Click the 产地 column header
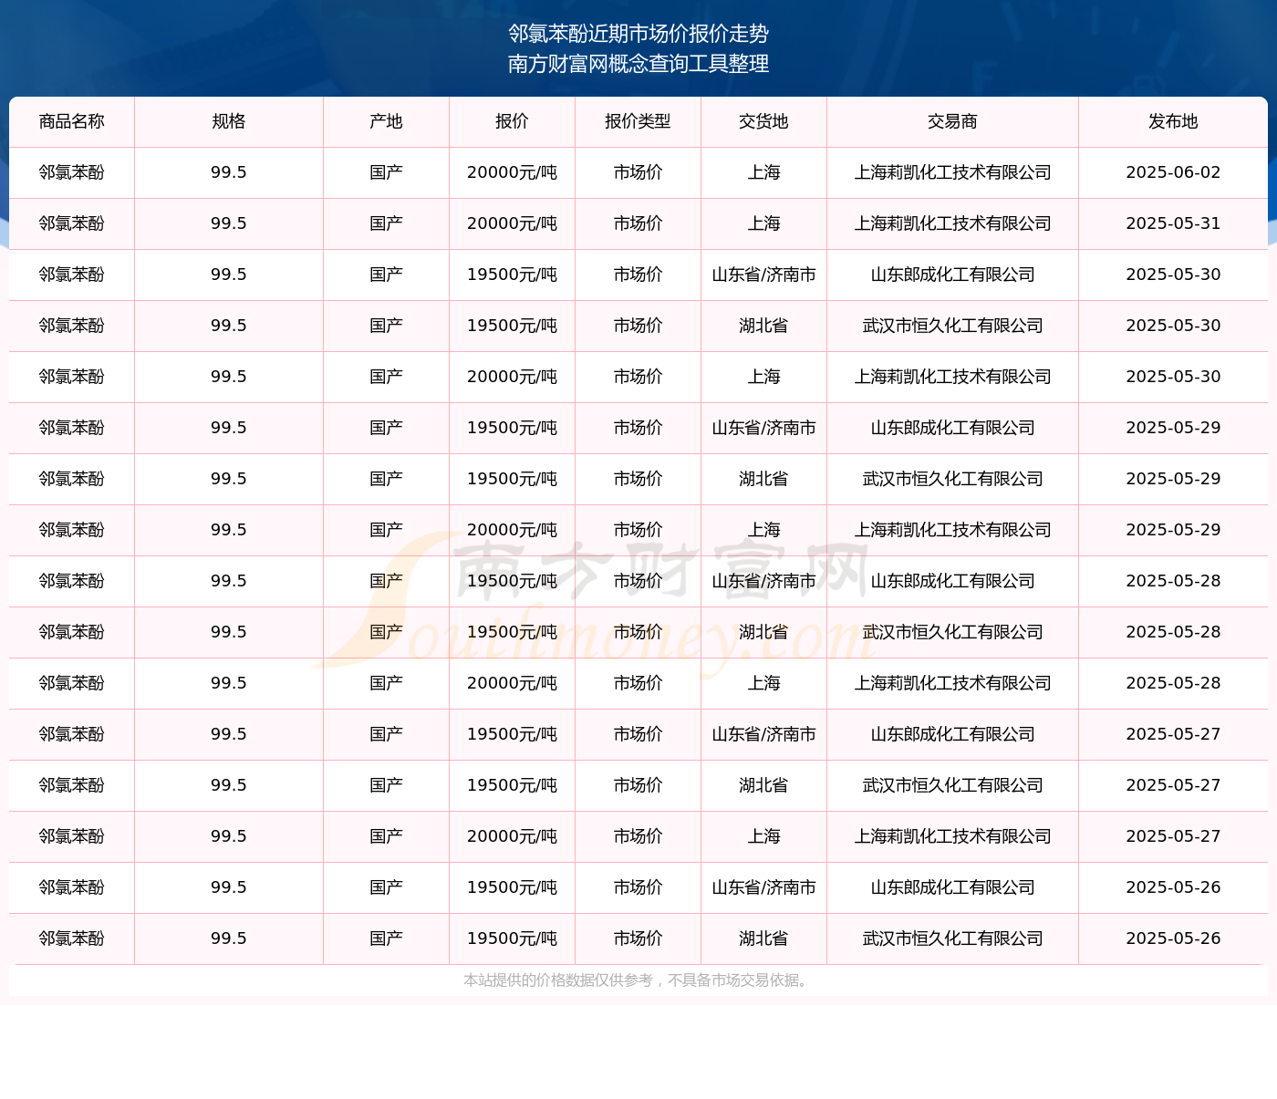1277x1099 pixels. (x=387, y=121)
